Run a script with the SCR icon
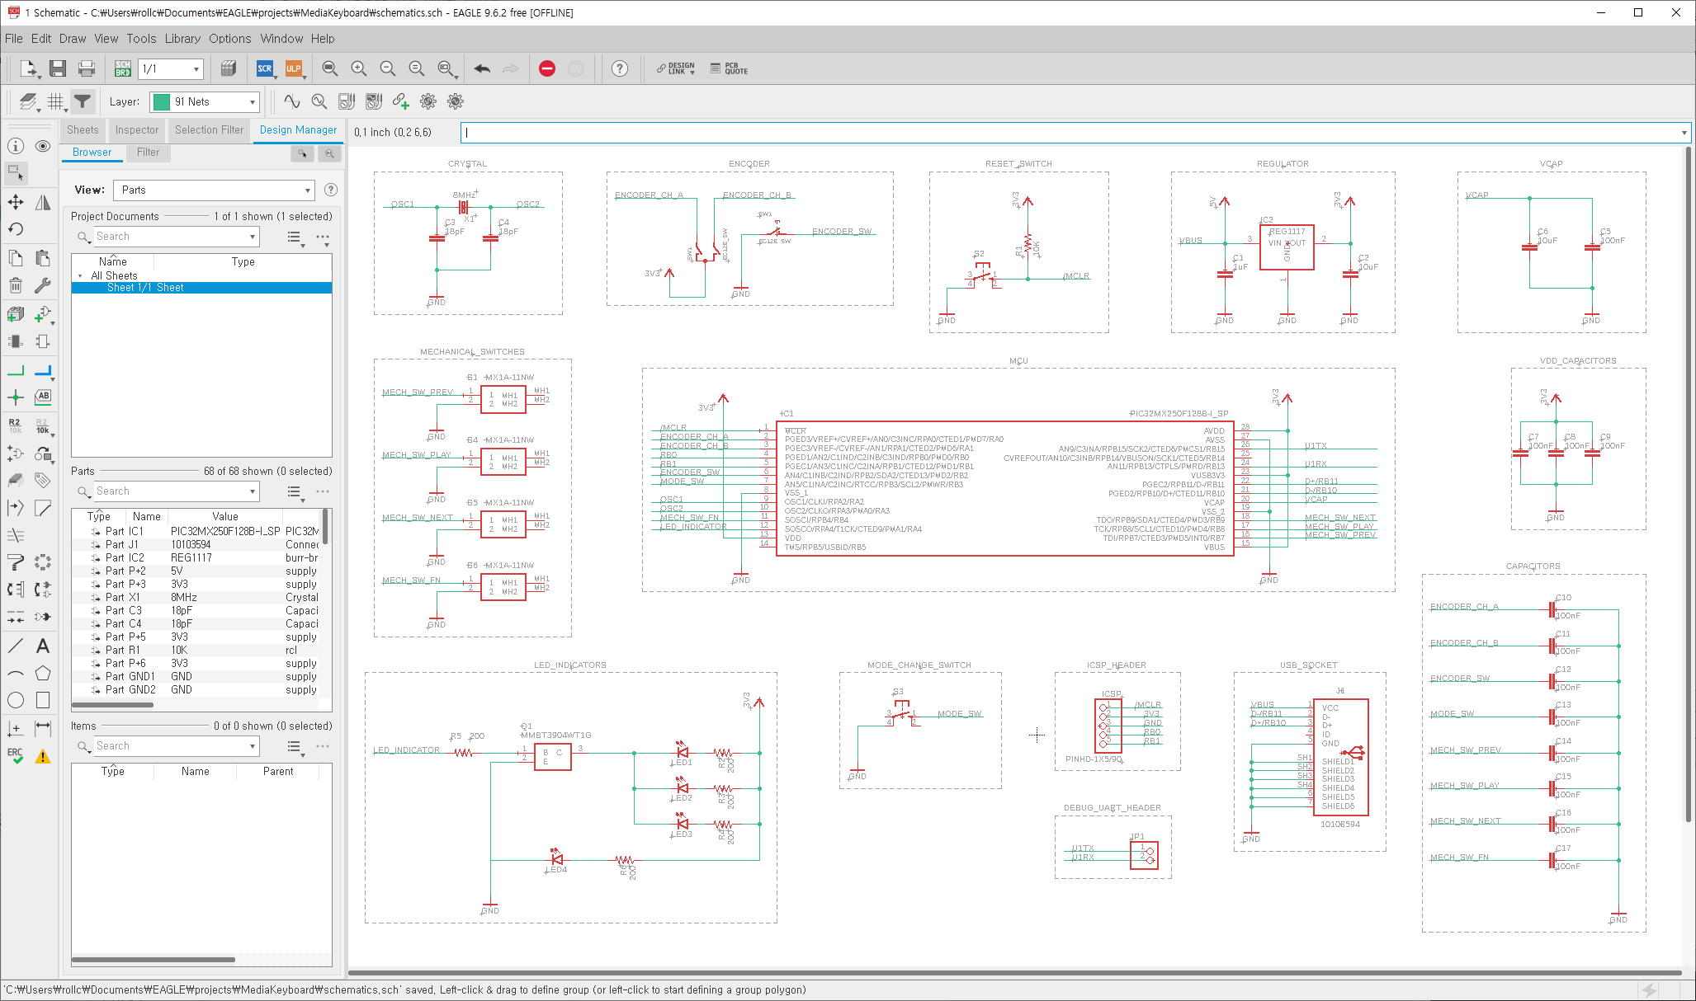 coord(264,69)
